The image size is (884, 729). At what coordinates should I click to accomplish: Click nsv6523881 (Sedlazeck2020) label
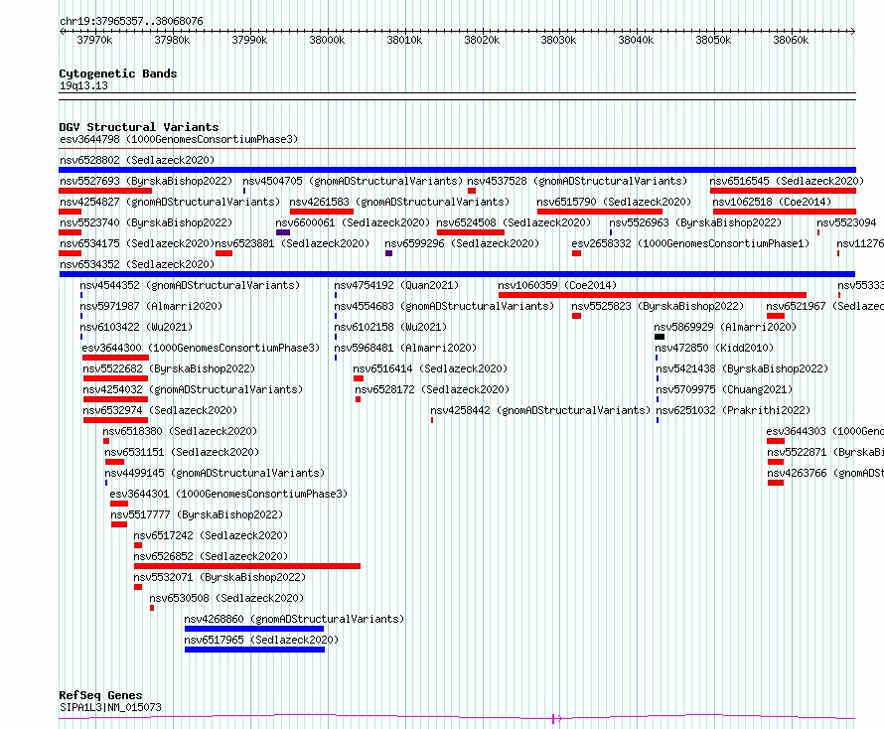pos(292,243)
